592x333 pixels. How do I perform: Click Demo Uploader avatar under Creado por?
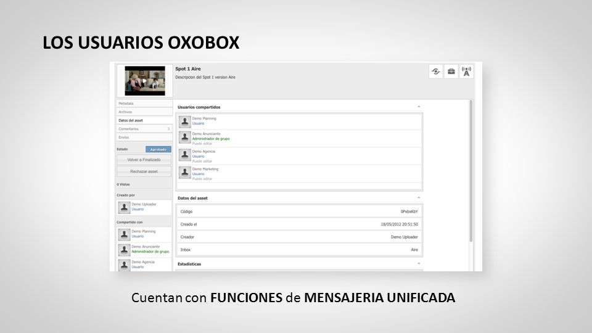(x=124, y=207)
